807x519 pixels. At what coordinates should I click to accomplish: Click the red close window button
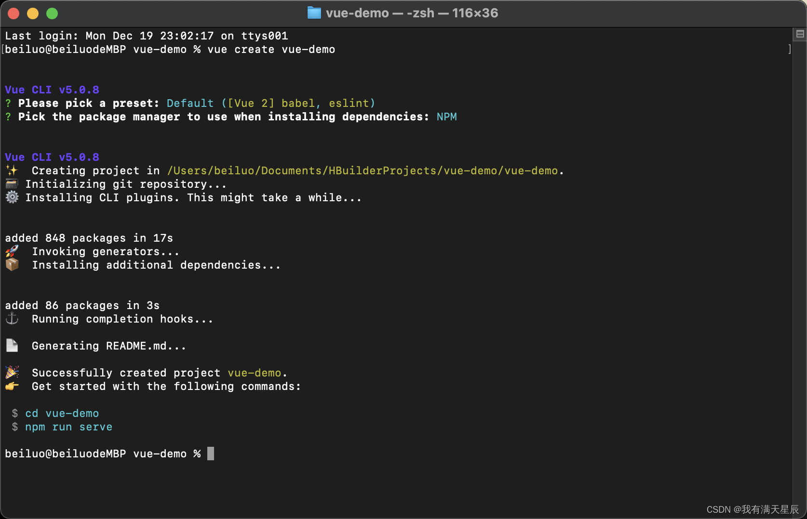pyautogui.click(x=13, y=13)
